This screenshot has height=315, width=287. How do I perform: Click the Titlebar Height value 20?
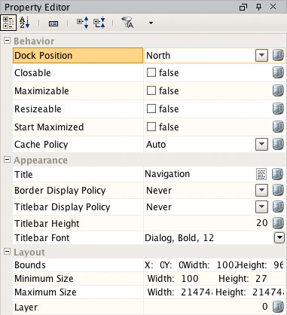262,223
